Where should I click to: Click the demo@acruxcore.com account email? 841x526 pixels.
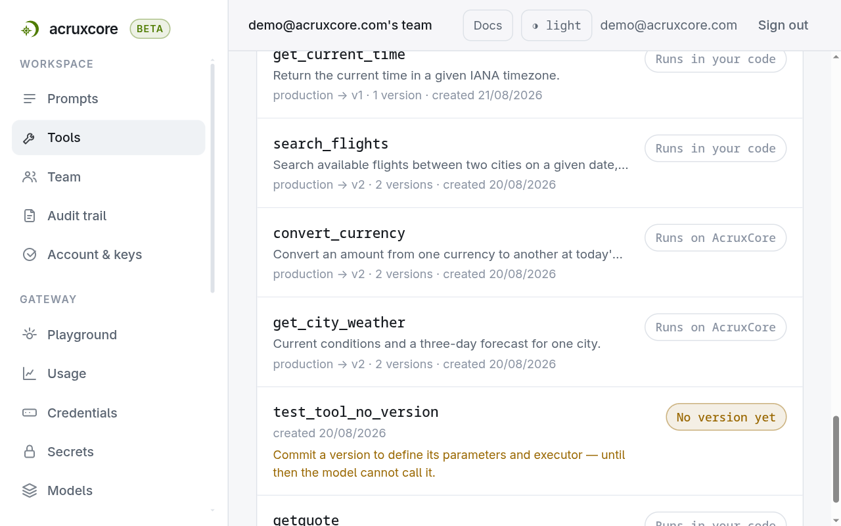pyautogui.click(x=669, y=26)
